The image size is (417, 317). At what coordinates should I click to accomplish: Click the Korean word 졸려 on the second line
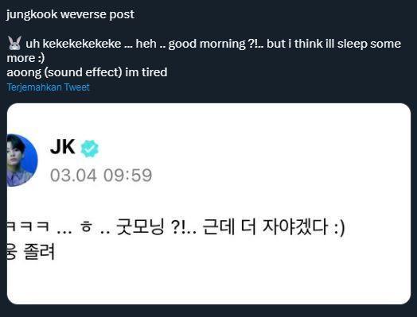pos(39,251)
